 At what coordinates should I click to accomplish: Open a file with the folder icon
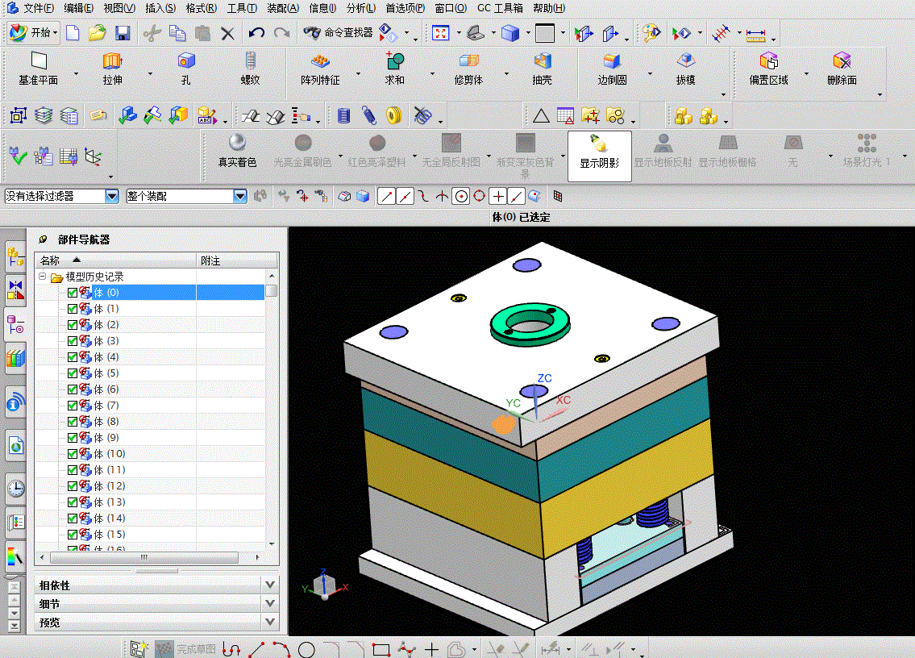[x=98, y=33]
